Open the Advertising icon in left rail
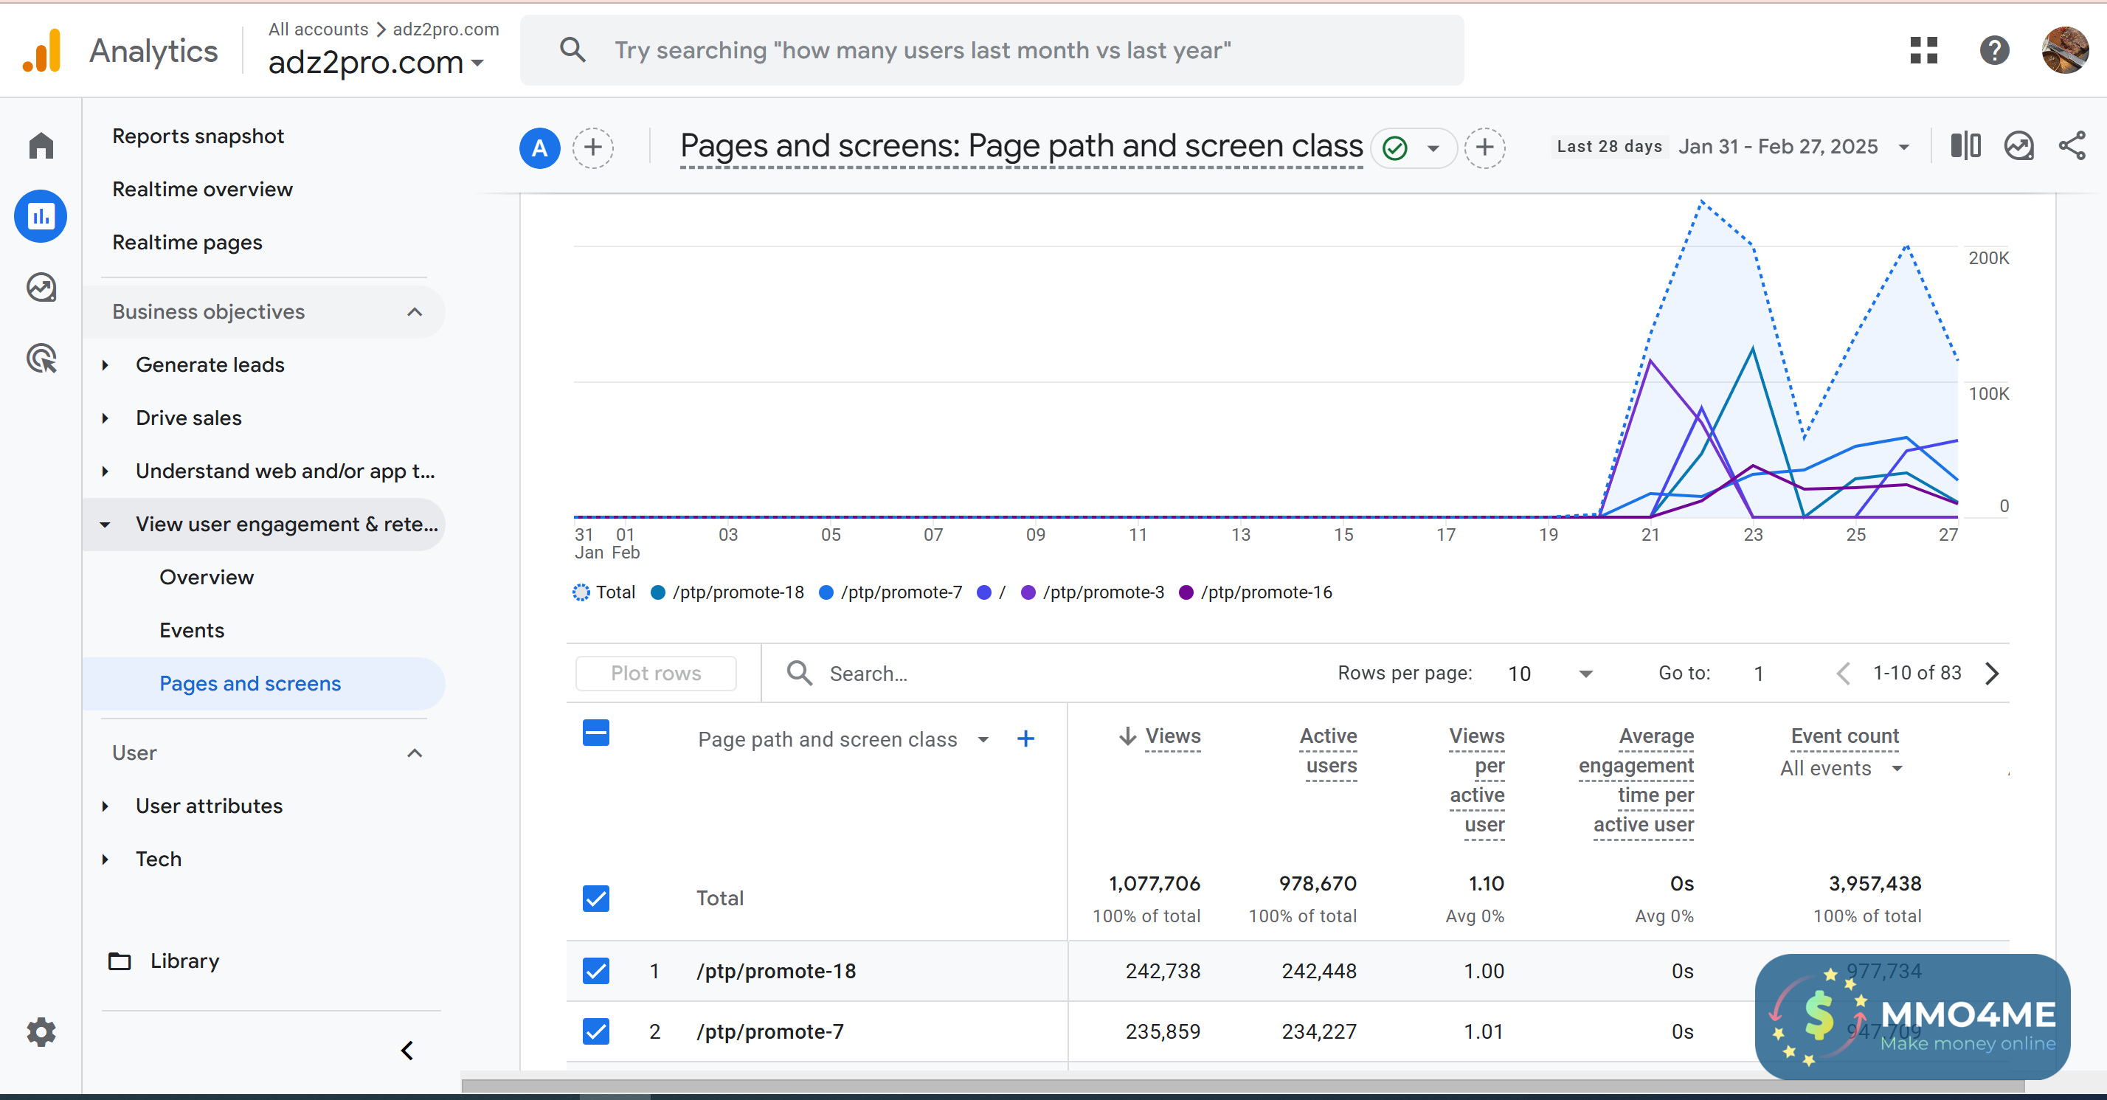 [x=41, y=359]
